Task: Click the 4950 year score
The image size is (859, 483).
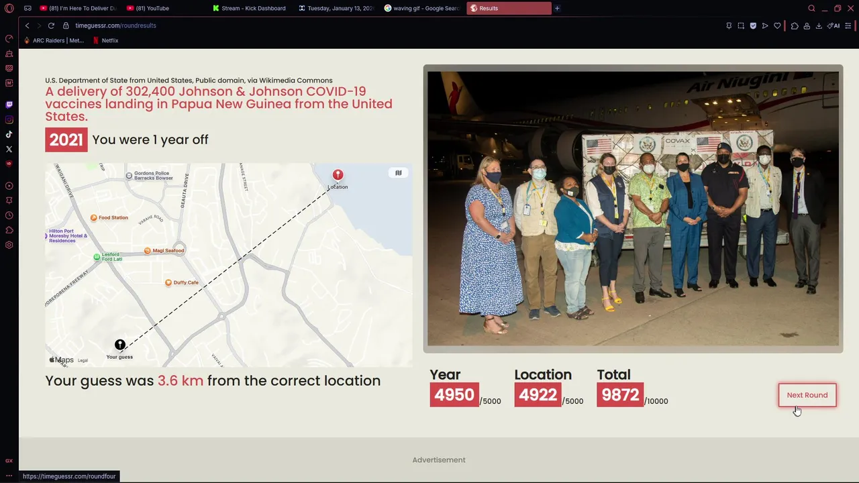Action: (454, 394)
